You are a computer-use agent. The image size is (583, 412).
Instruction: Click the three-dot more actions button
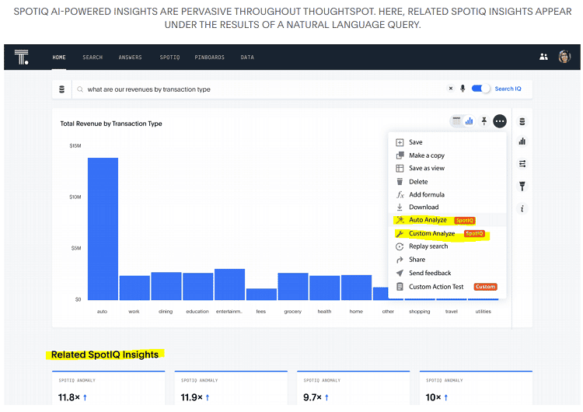point(500,121)
